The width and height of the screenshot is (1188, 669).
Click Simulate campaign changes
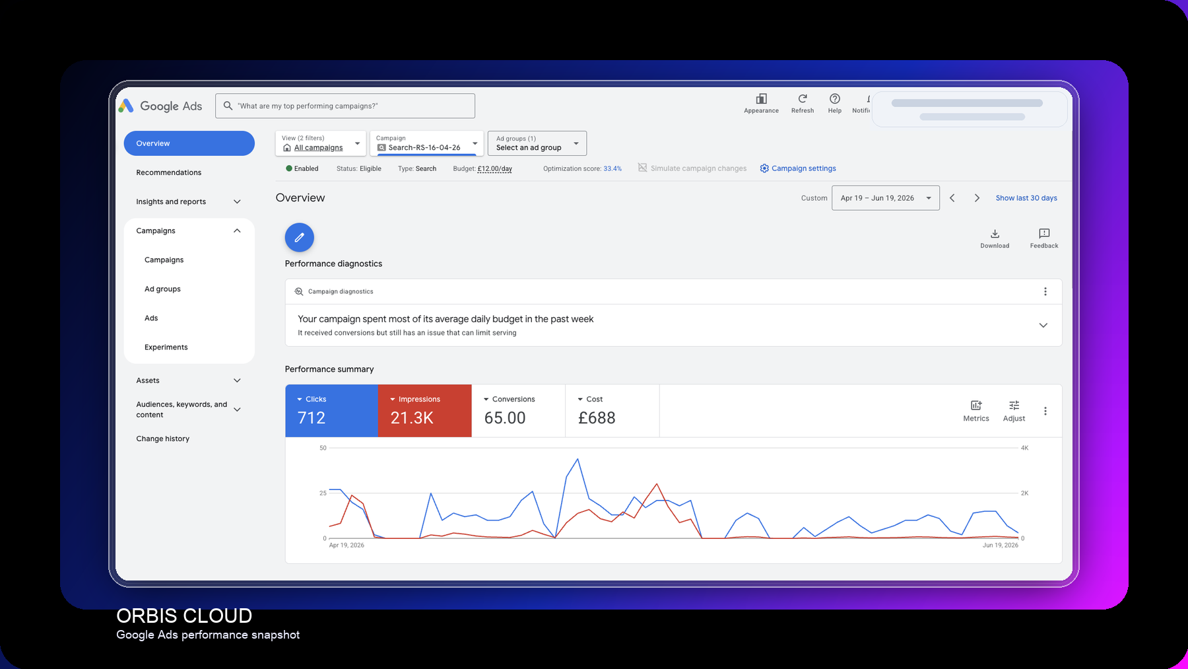tap(692, 168)
